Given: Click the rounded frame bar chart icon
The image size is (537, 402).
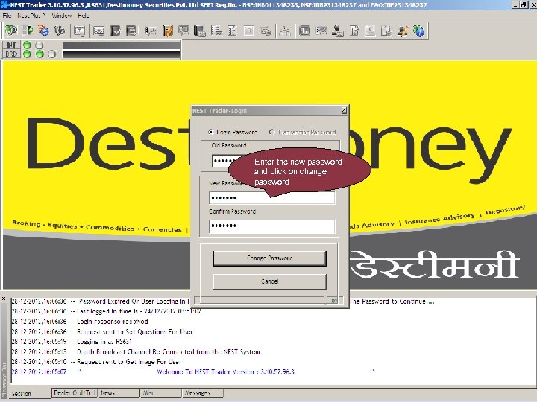Looking at the screenshot, I should click(304, 31).
